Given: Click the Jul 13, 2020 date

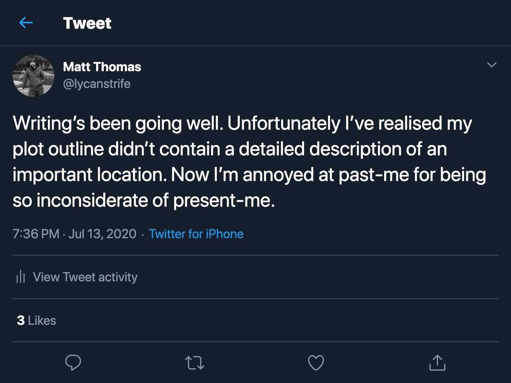Looking at the screenshot, I should pyautogui.click(x=102, y=234).
